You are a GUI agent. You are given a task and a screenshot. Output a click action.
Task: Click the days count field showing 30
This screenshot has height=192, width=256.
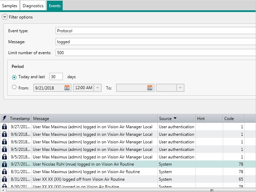[56, 76]
